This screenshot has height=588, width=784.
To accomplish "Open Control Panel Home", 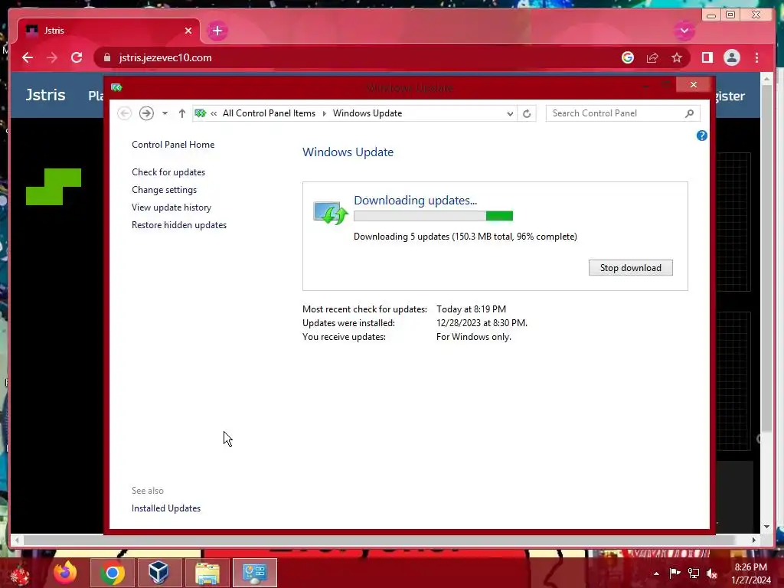I will pyautogui.click(x=173, y=145).
